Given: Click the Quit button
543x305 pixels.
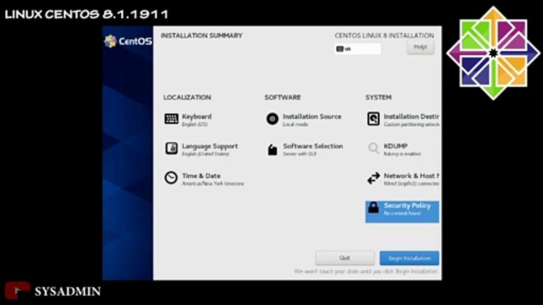Looking at the screenshot, I should pos(344,258).
